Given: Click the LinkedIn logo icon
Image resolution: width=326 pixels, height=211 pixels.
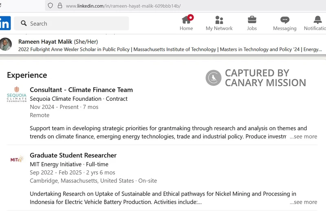Looking at the screenshot, I should tap(5, 23).
